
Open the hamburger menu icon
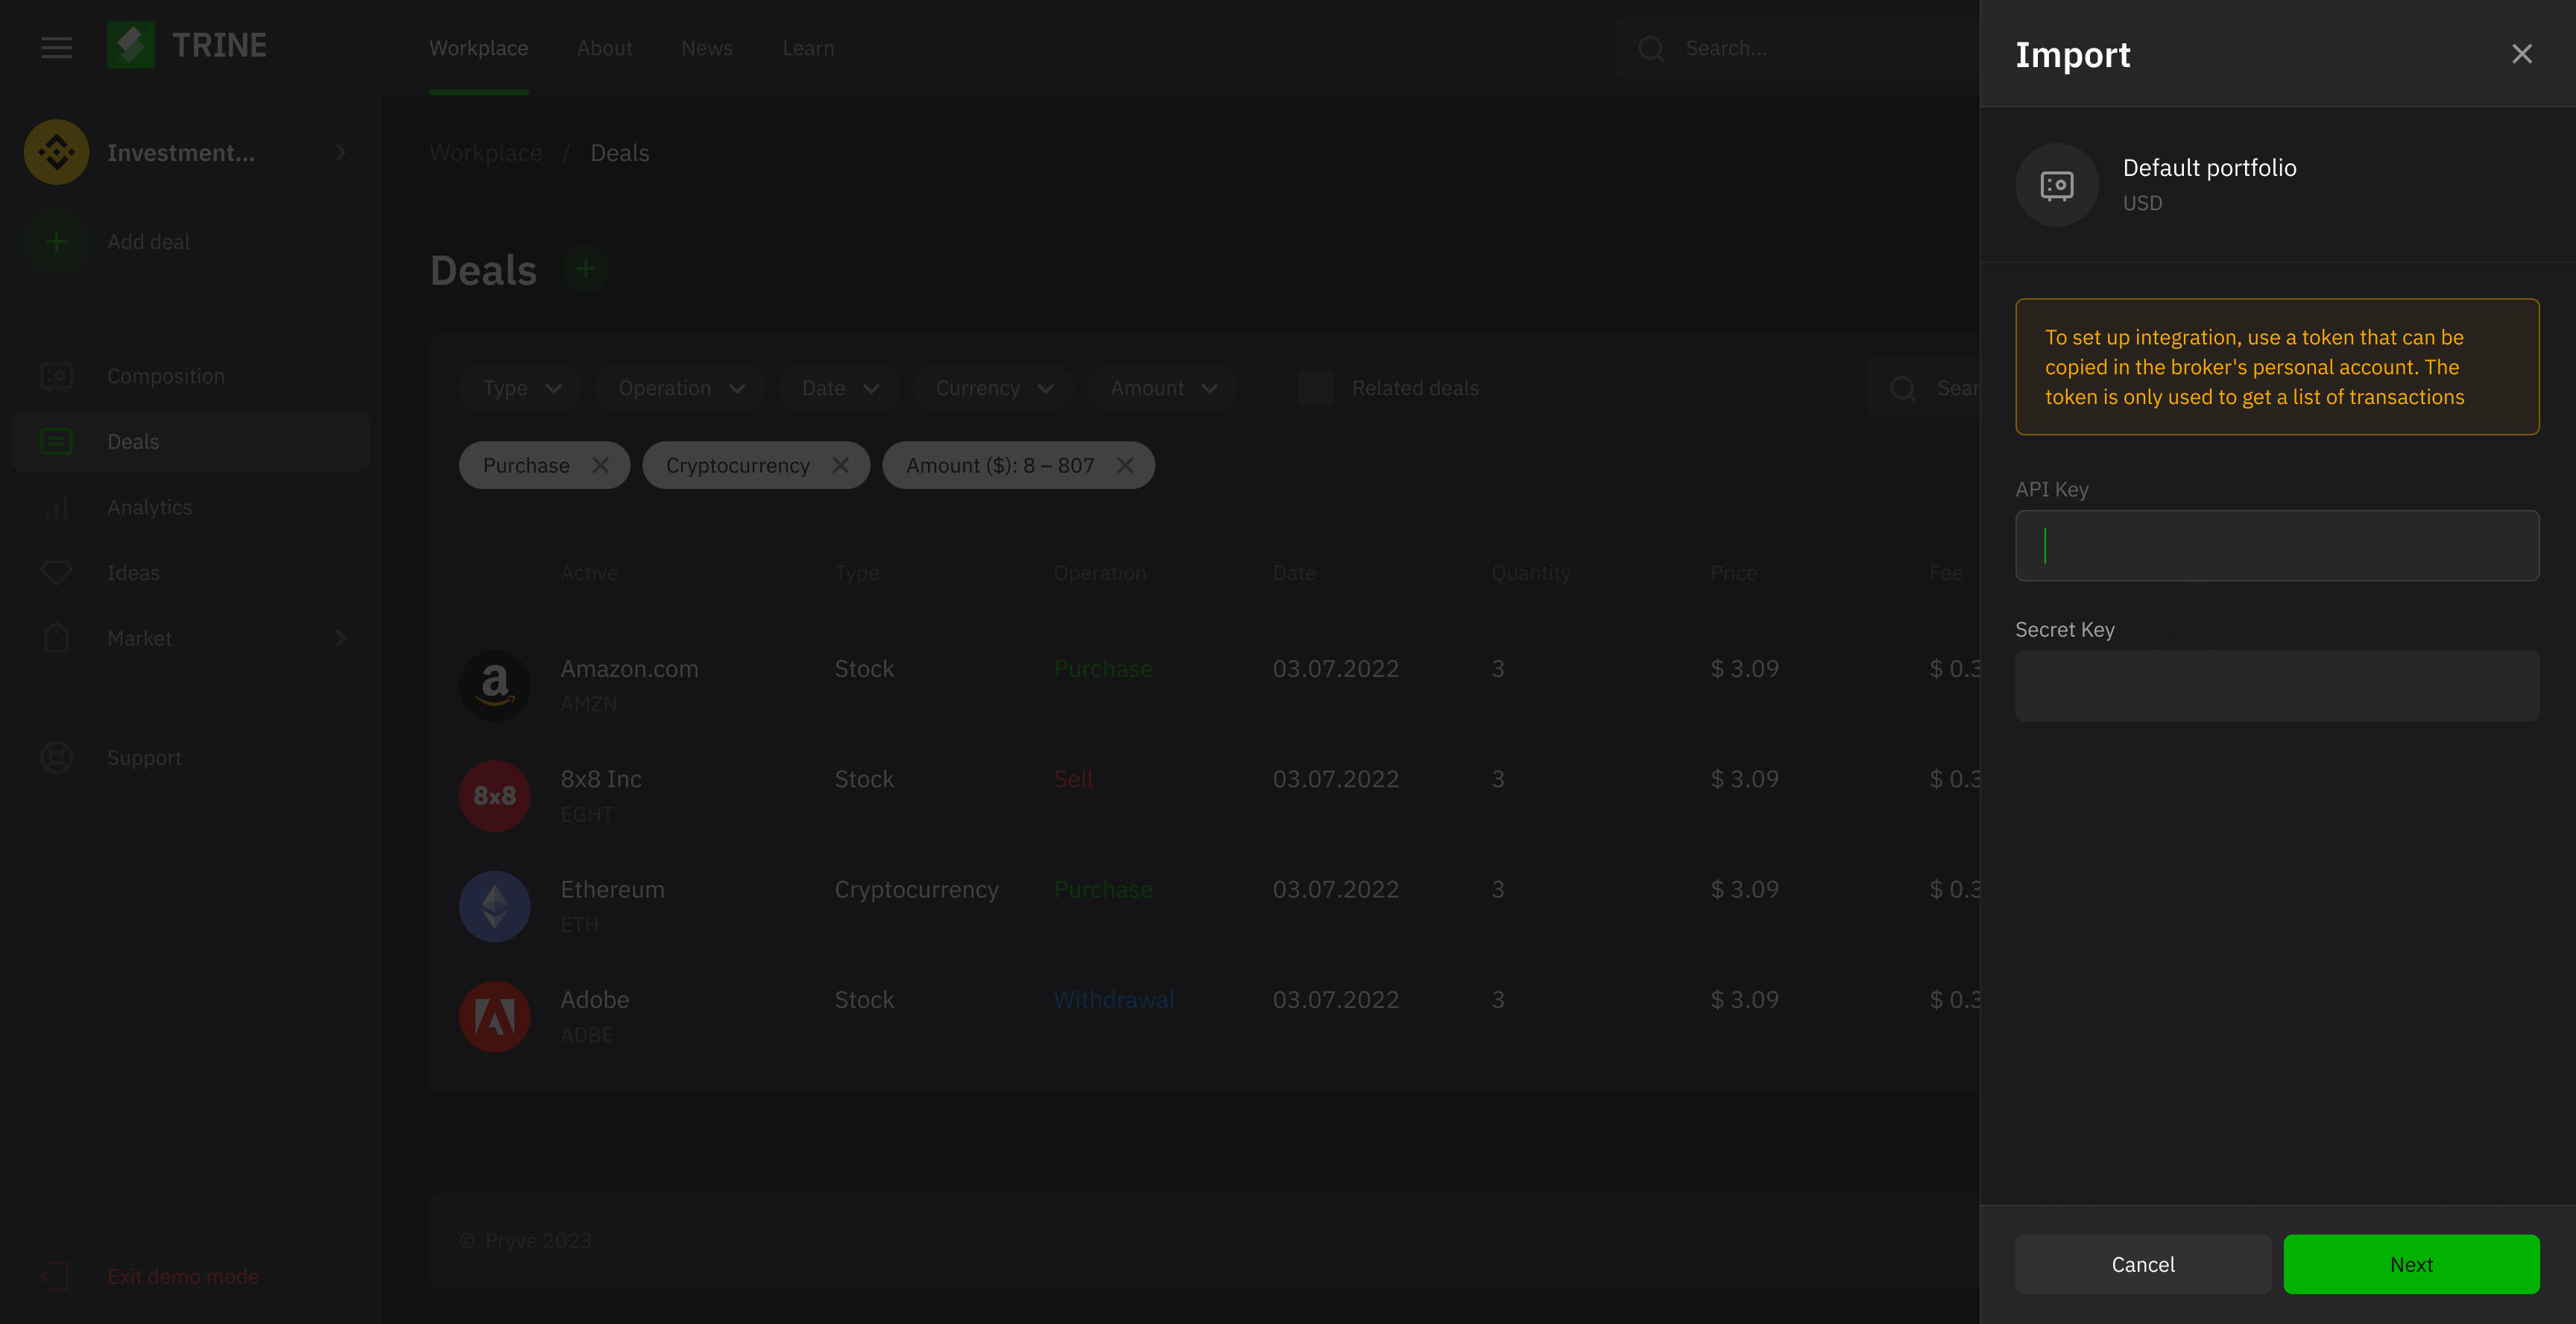(x=56, y=47)
